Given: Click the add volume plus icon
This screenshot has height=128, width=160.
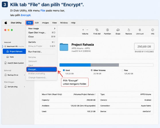Looking at the screenshot, I should point(83,30).
